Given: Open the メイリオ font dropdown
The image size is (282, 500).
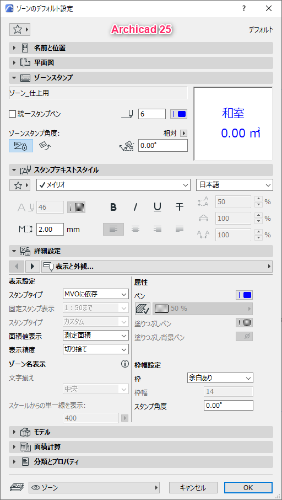Looking at the screenshot, I should tap(113, 185).
